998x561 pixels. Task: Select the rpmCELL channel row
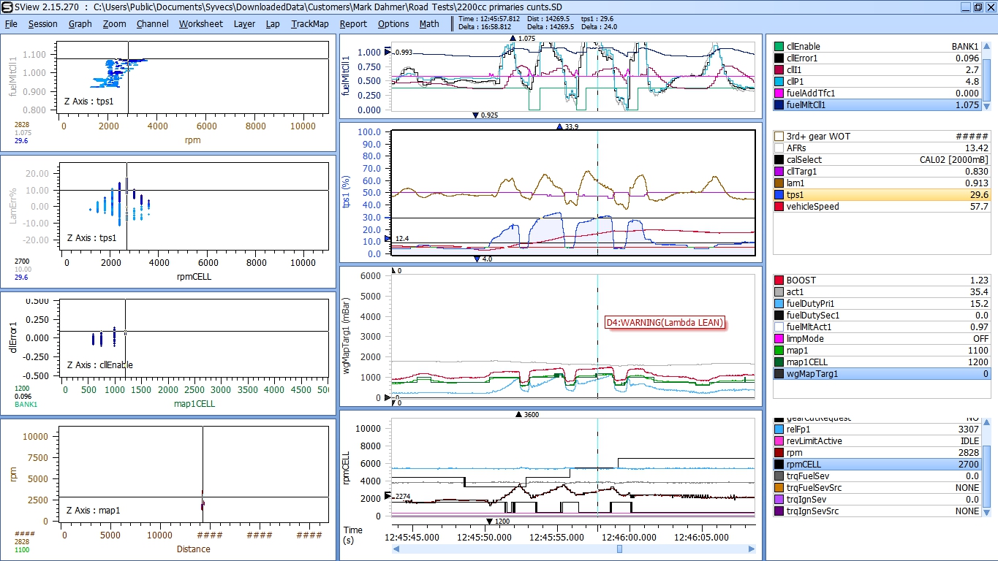pos(877,465)
